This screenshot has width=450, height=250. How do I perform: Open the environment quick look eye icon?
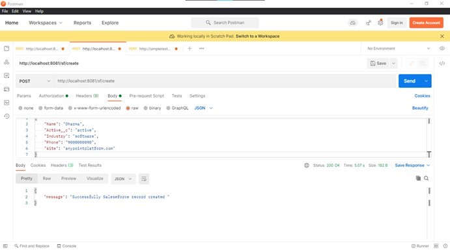(442, 48)
